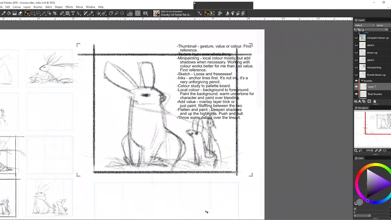Close the Navigator panel tab
This screenshot has height=220, width=391.
pos(356,108)
